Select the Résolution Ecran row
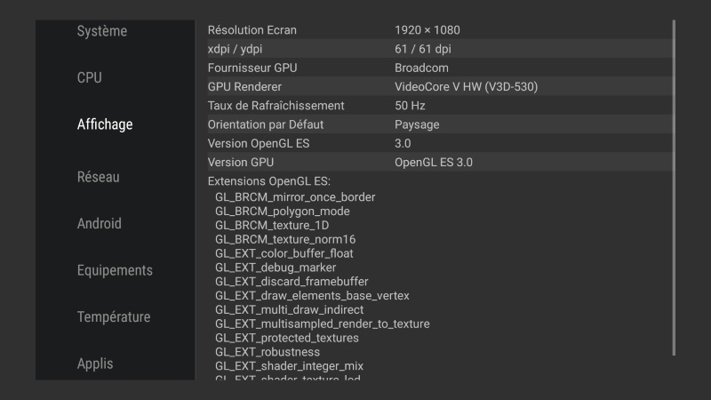The image size is (711, 400). tap(435, 30)
